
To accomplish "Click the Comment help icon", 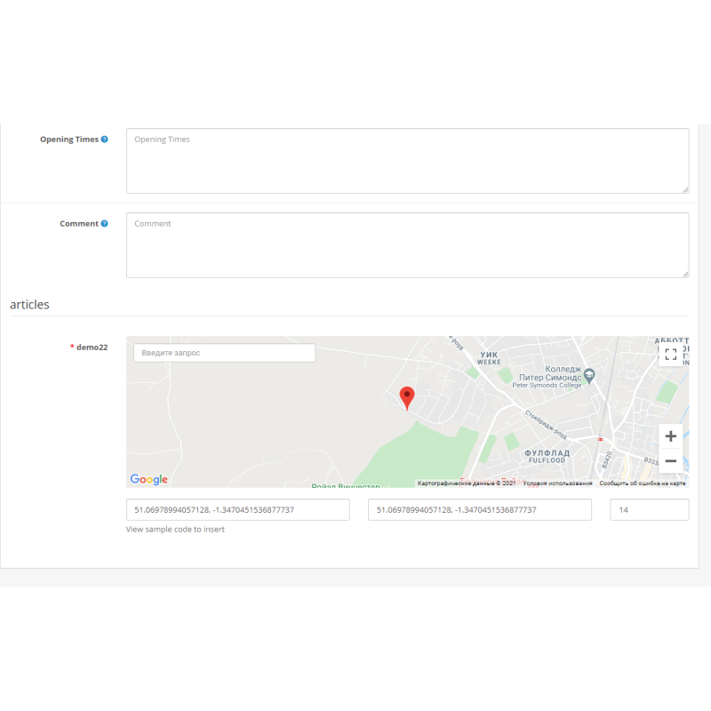I will point(105,224).
